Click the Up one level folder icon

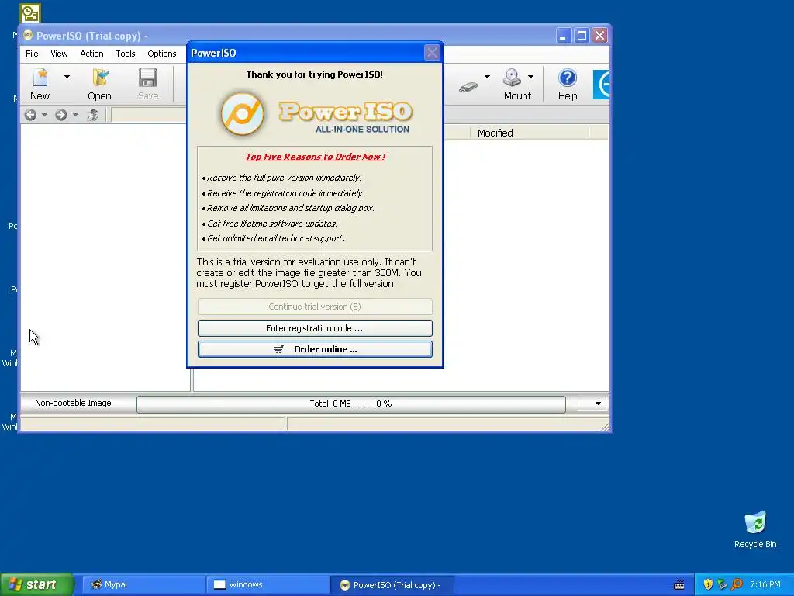[93, 115]
